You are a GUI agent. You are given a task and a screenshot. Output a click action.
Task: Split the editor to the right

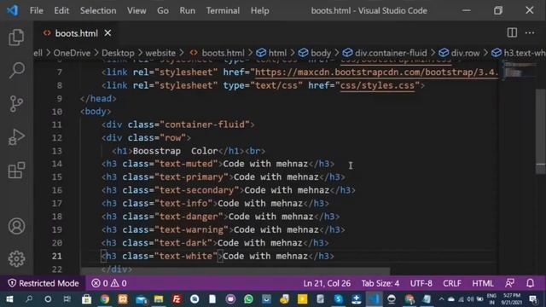pos(512,32)
